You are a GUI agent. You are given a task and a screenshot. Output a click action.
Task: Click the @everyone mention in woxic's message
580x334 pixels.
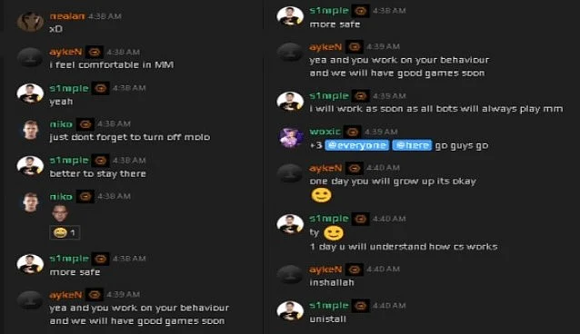click(x=356, y=145)
